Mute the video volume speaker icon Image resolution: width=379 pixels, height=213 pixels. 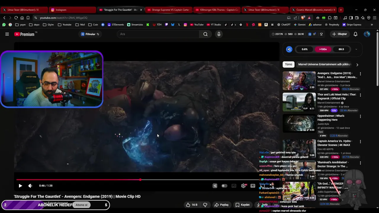pos(30,186)
